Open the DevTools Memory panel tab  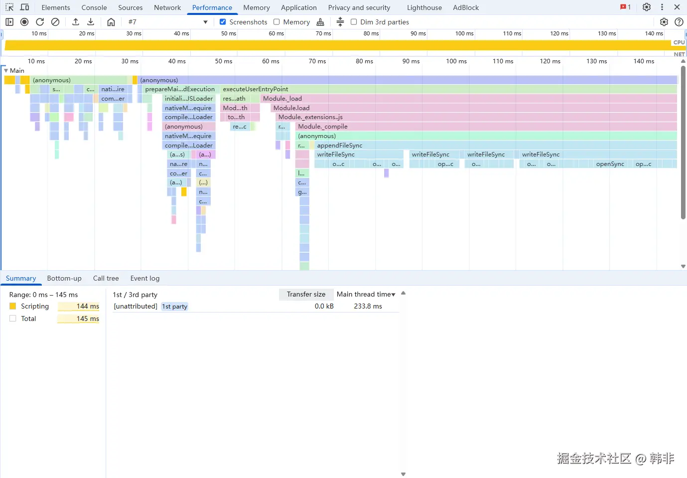click(x=257, y=7)
